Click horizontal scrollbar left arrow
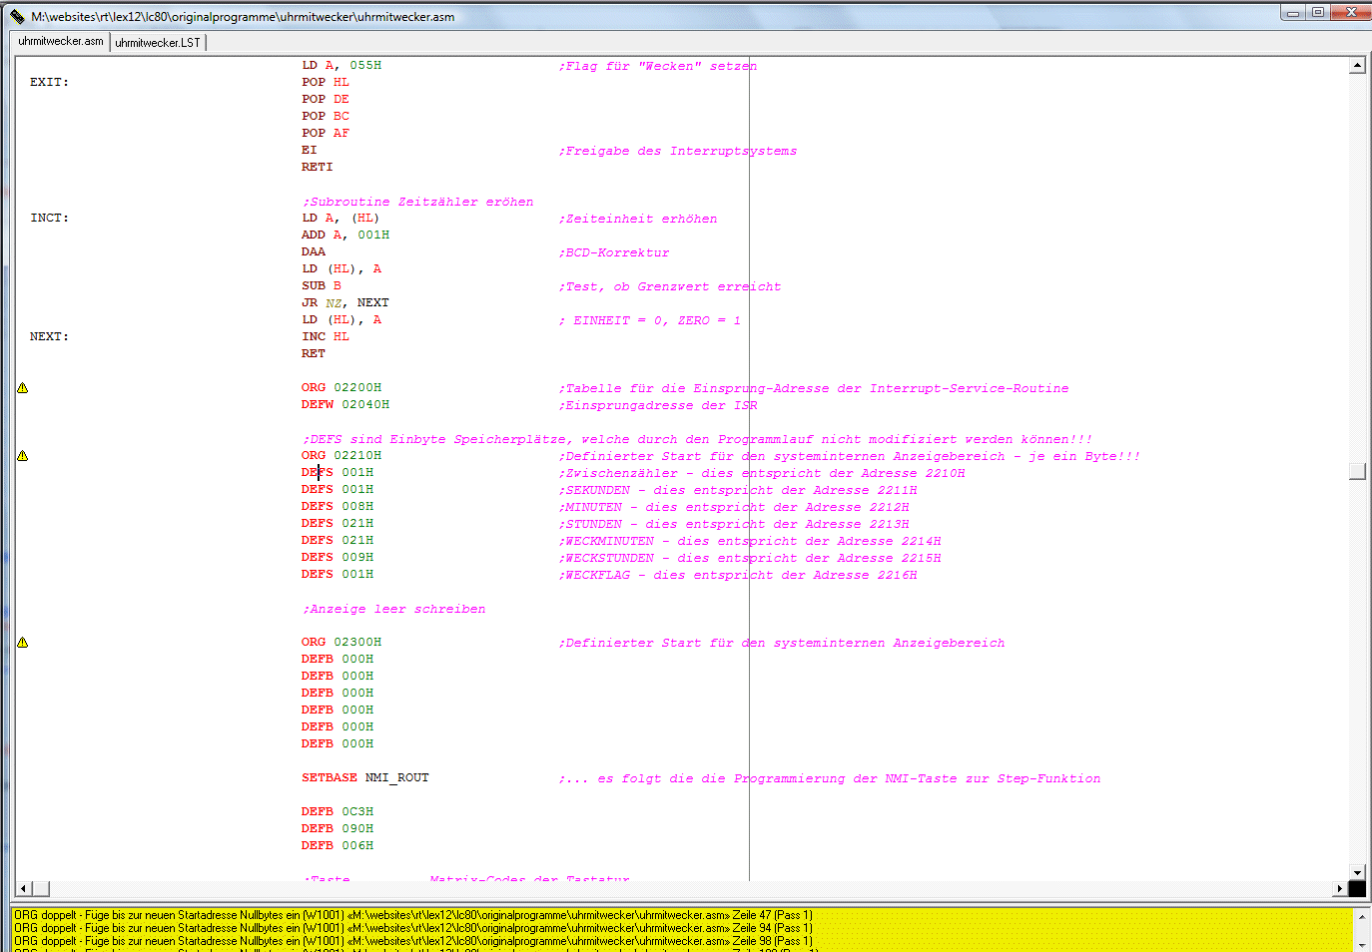1372x952 pixels. pos(24,888)
